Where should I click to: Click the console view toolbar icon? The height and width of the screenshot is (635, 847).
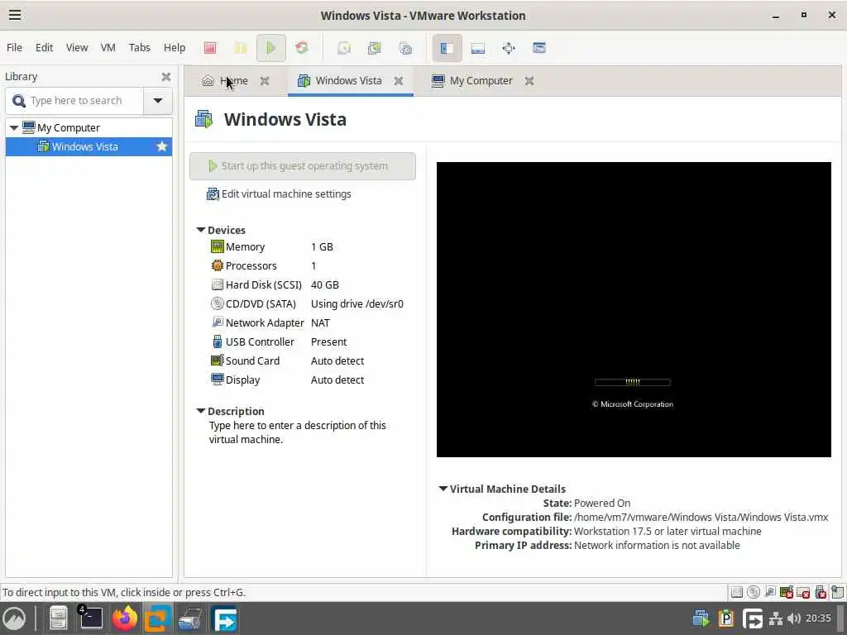point(538,48)
